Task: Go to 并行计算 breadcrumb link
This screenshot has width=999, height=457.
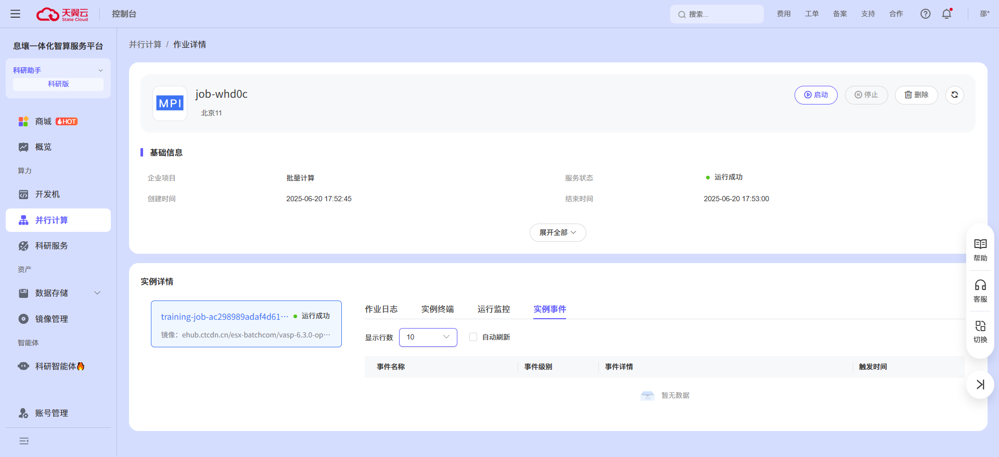Action: [x=145, y=45]
